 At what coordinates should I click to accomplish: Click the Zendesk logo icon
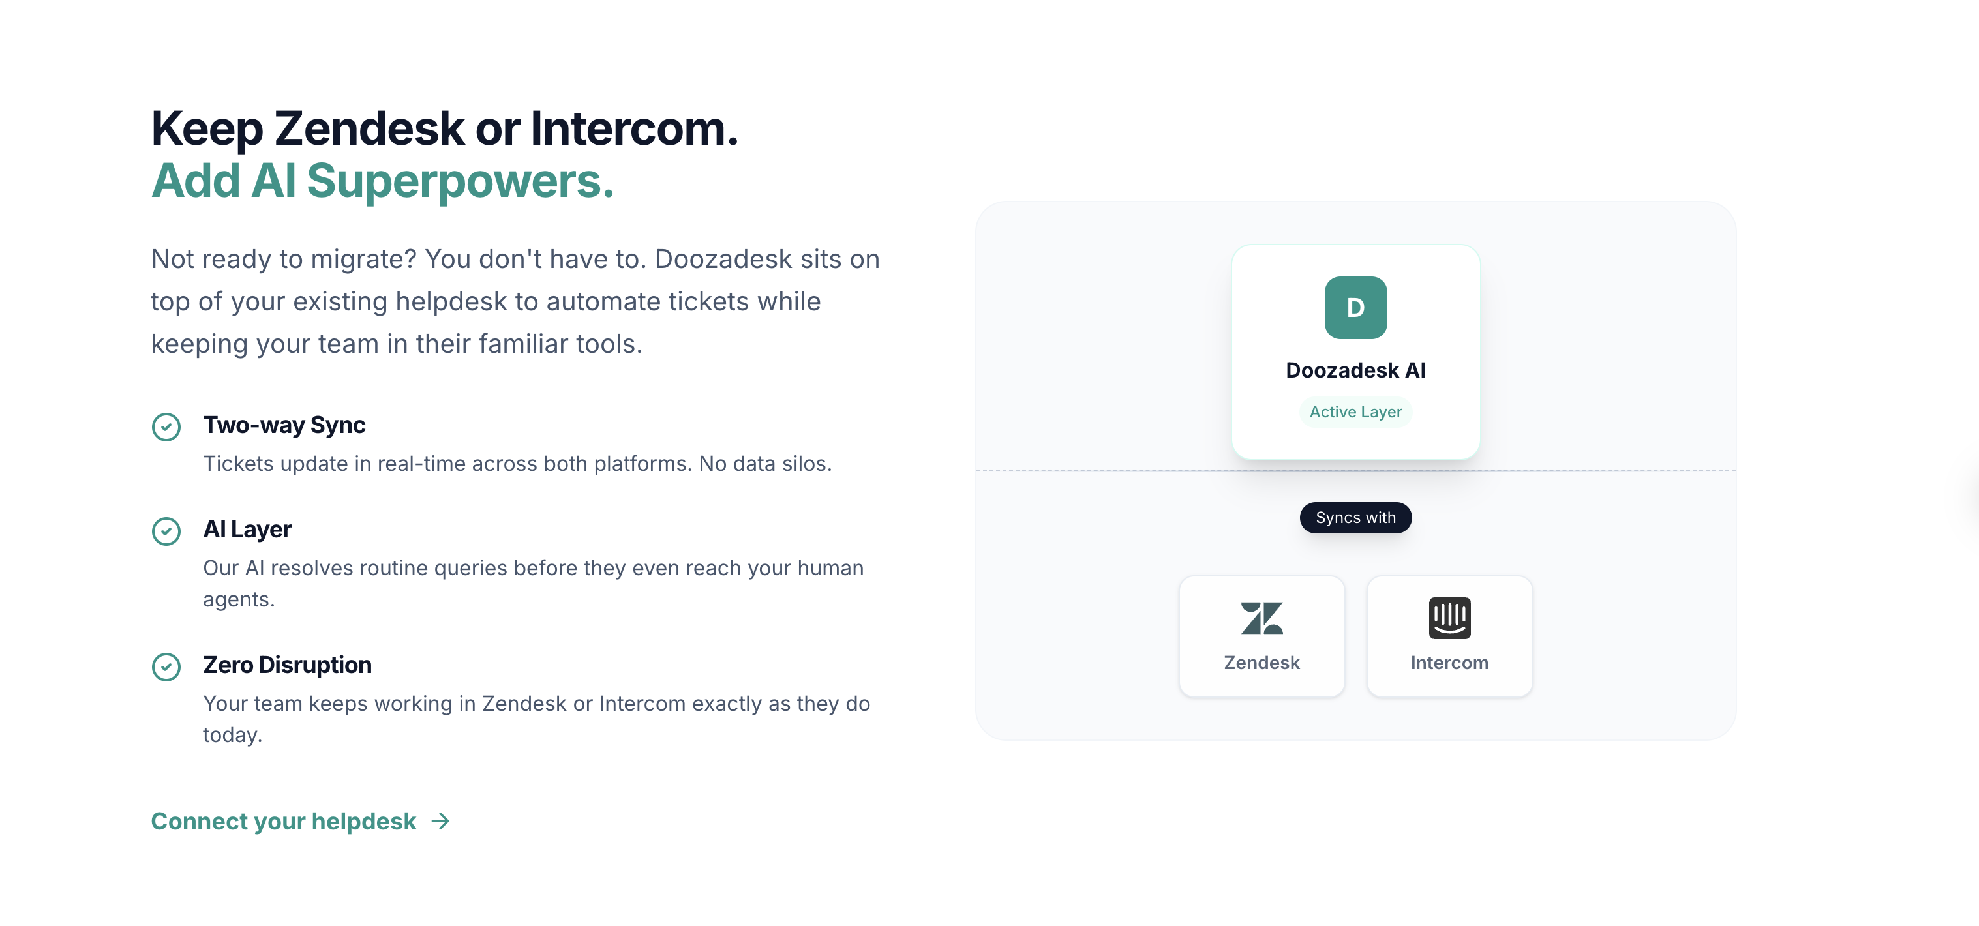pos(1261,618)
